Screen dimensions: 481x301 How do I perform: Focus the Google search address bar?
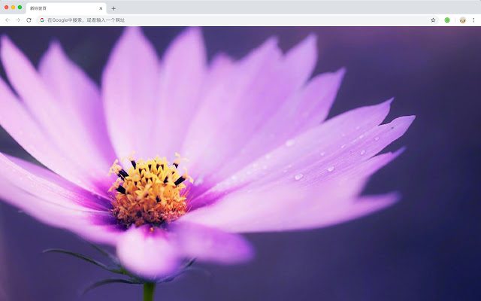(x=237, y=20)
